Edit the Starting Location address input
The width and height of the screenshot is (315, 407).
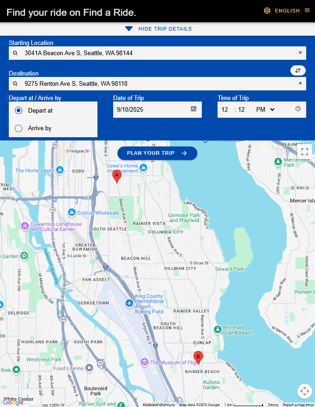[x=157, y=53]
